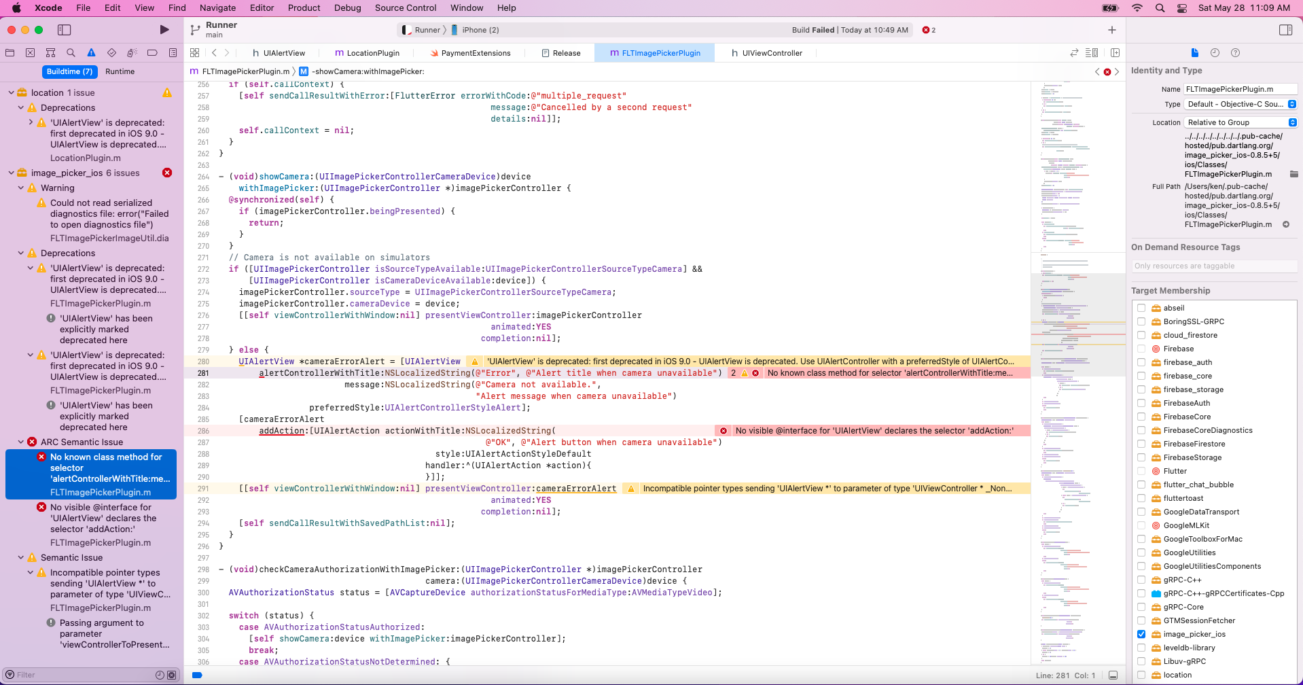Click inside the issue filter field

[68, 674]
